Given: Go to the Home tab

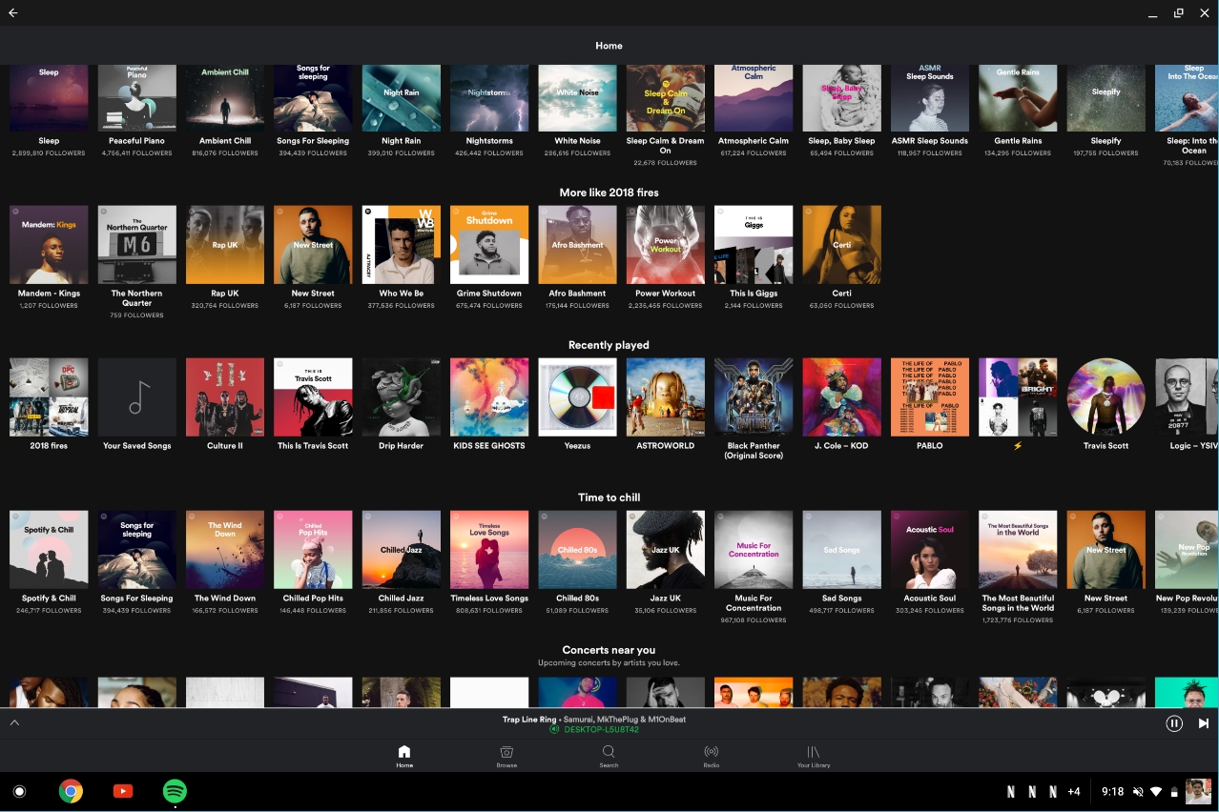Looking at the screenshot, I should tap(404, 757).
